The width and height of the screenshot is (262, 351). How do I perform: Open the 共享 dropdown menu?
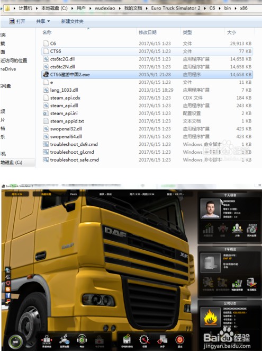point(43,21)
